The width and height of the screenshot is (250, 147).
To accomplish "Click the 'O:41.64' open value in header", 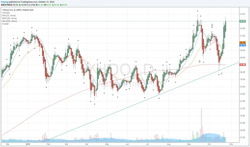I will tap(40, 5).
